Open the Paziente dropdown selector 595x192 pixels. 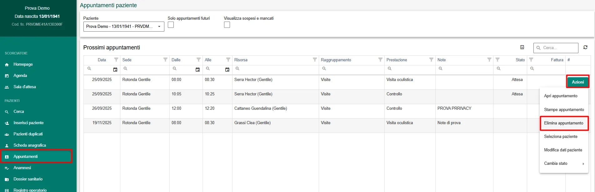pyautogui.click(x=124, y=27)
